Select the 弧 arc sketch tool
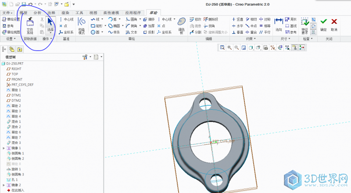The width and height of the screenshot is (351, 193). click(113, 19)
